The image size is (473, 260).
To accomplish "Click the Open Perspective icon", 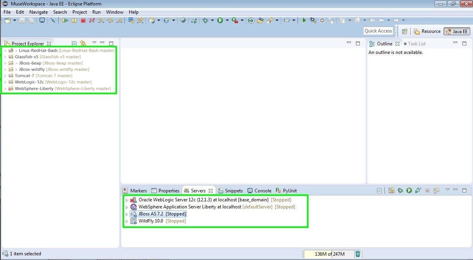I will 405,31.
